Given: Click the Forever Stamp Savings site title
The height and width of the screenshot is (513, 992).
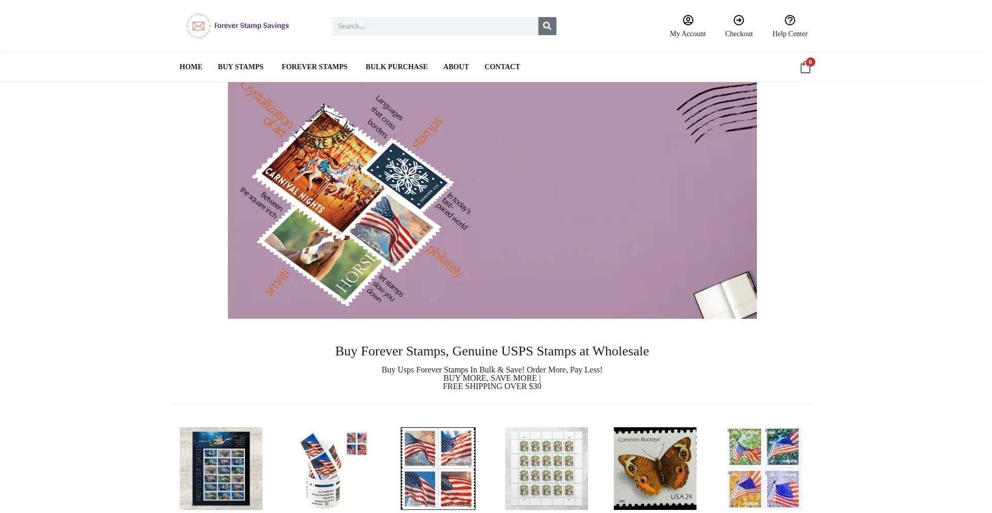Looking at the screenshot, I should 252,26.
